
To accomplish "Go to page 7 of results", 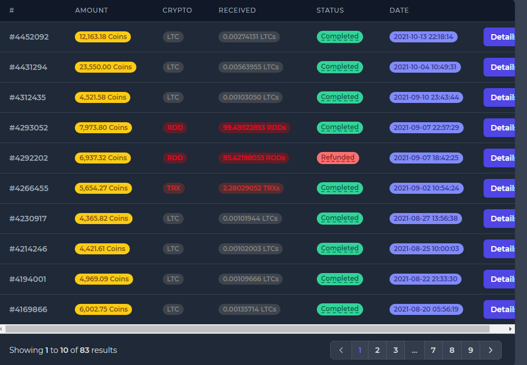I will tap(433, 350).
